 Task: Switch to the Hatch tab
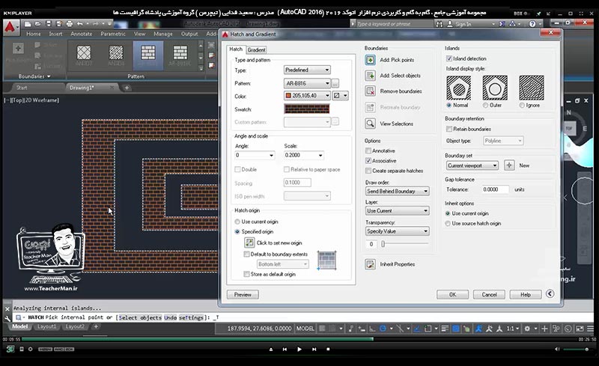(x=236, y=49)
